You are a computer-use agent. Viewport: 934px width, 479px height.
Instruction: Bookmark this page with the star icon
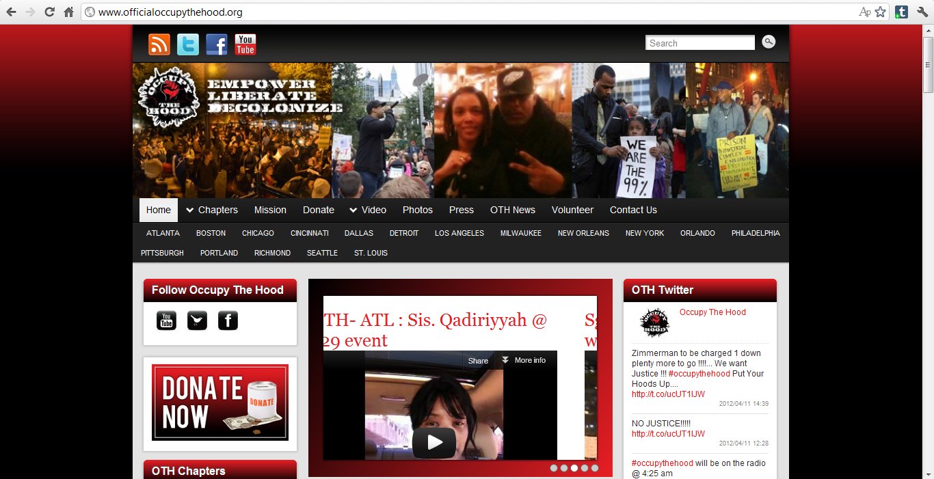click(880, 12)
